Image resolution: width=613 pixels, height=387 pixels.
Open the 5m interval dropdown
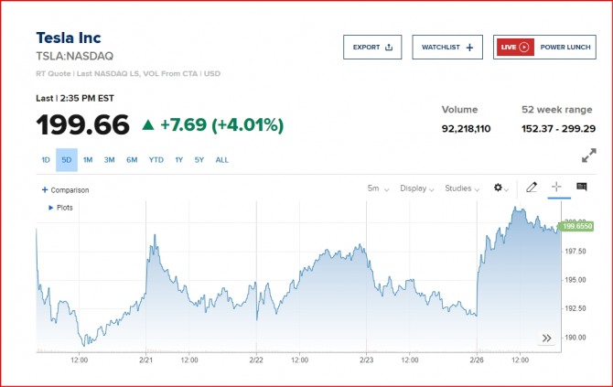pyautogui.click(x=378, y=188)
